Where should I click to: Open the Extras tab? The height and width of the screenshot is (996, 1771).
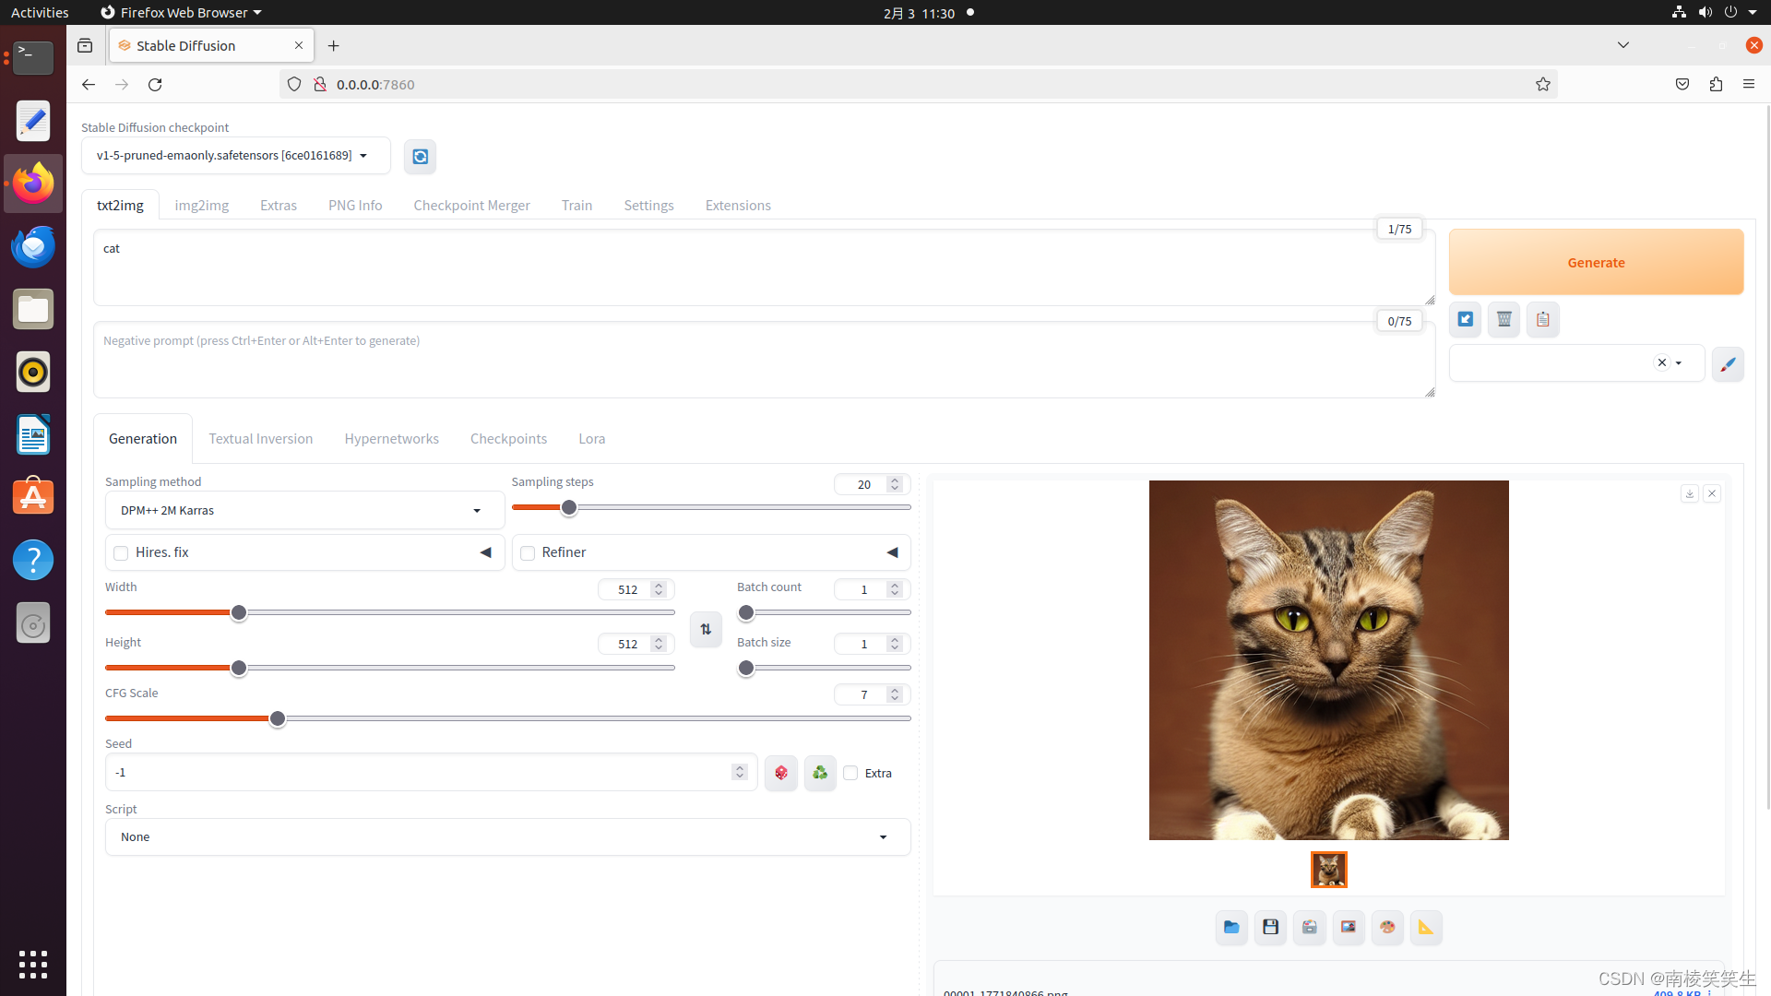tap(279, 205)
